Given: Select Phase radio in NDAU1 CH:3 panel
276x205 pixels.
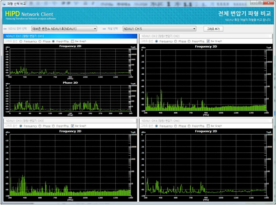Looking at the screenshot, I should pos(40,126).
